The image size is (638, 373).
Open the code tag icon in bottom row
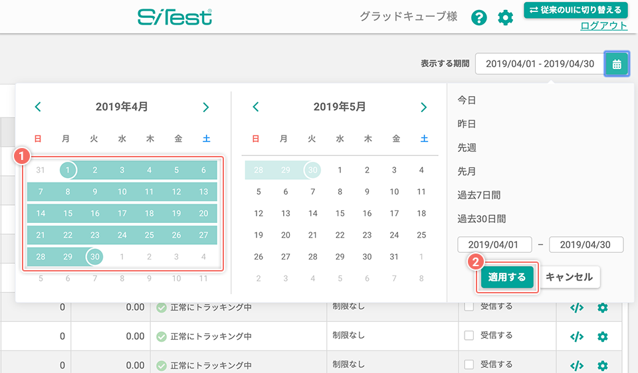[577, 365]
